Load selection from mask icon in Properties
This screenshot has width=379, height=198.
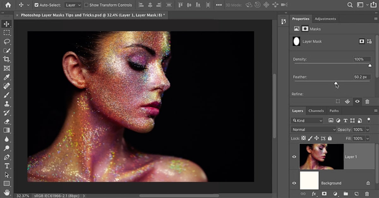pyautogui.click(x=338, y=102)
